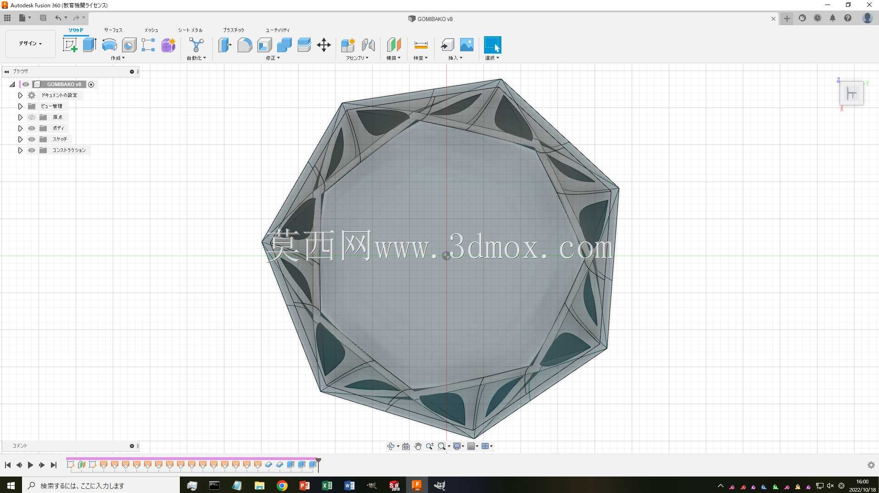Open the デザイン workspace dropdown
879x493 pixels.
tap(30, 44)
